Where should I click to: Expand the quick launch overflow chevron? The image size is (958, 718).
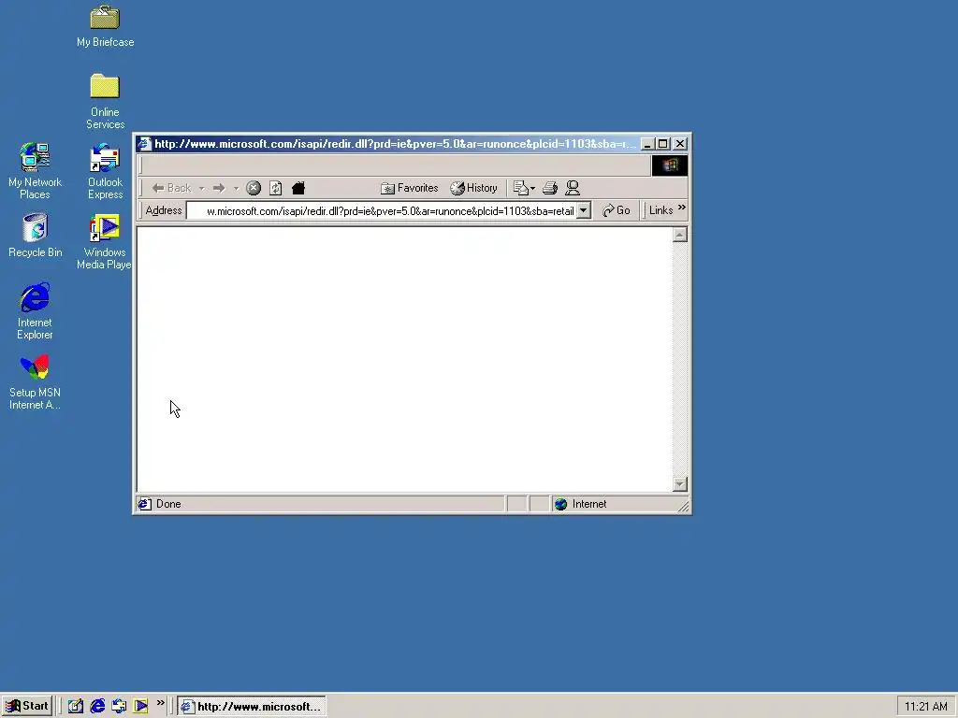pyautogui.click(x=160, y=703)
